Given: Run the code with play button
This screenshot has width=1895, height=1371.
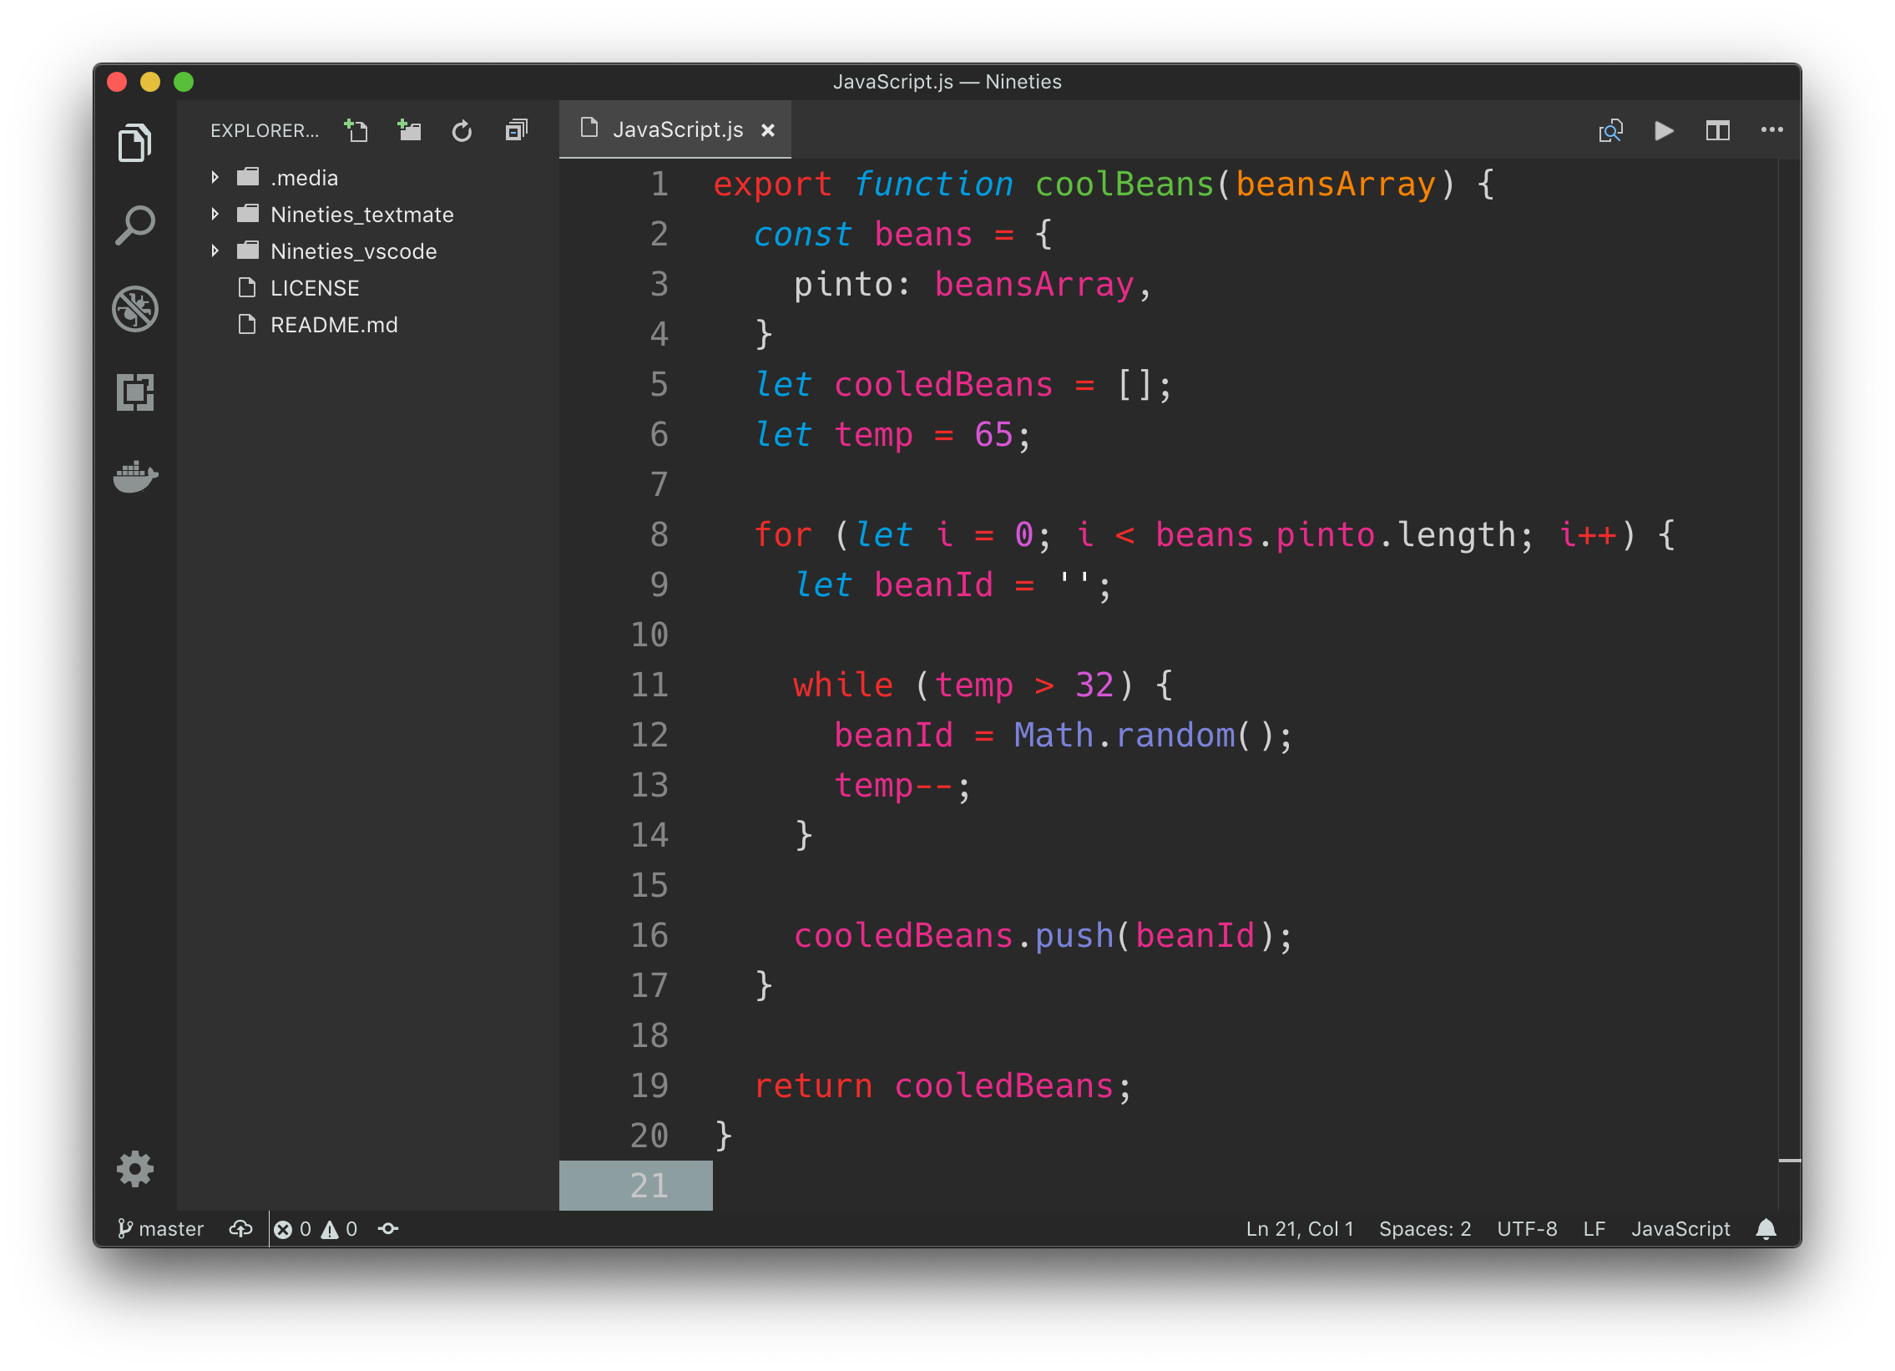Looking at the screenshot, I should (x=1664, y=130).
